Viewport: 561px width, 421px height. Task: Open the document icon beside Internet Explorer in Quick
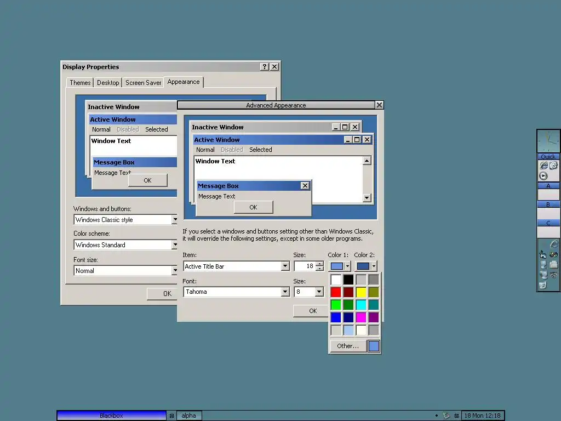(x=553, y=166)
